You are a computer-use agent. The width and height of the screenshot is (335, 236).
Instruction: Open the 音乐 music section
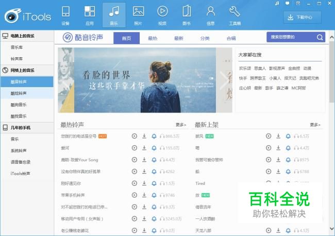[114, 15]
